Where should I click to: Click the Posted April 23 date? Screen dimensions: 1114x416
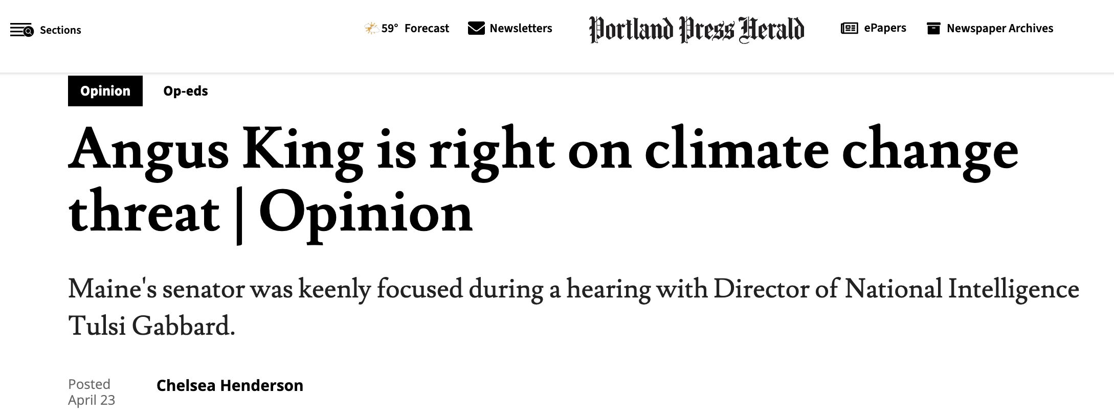92,392
